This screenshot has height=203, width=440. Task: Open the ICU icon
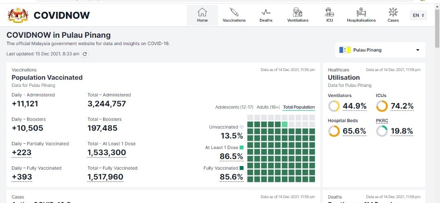[330, 12]
